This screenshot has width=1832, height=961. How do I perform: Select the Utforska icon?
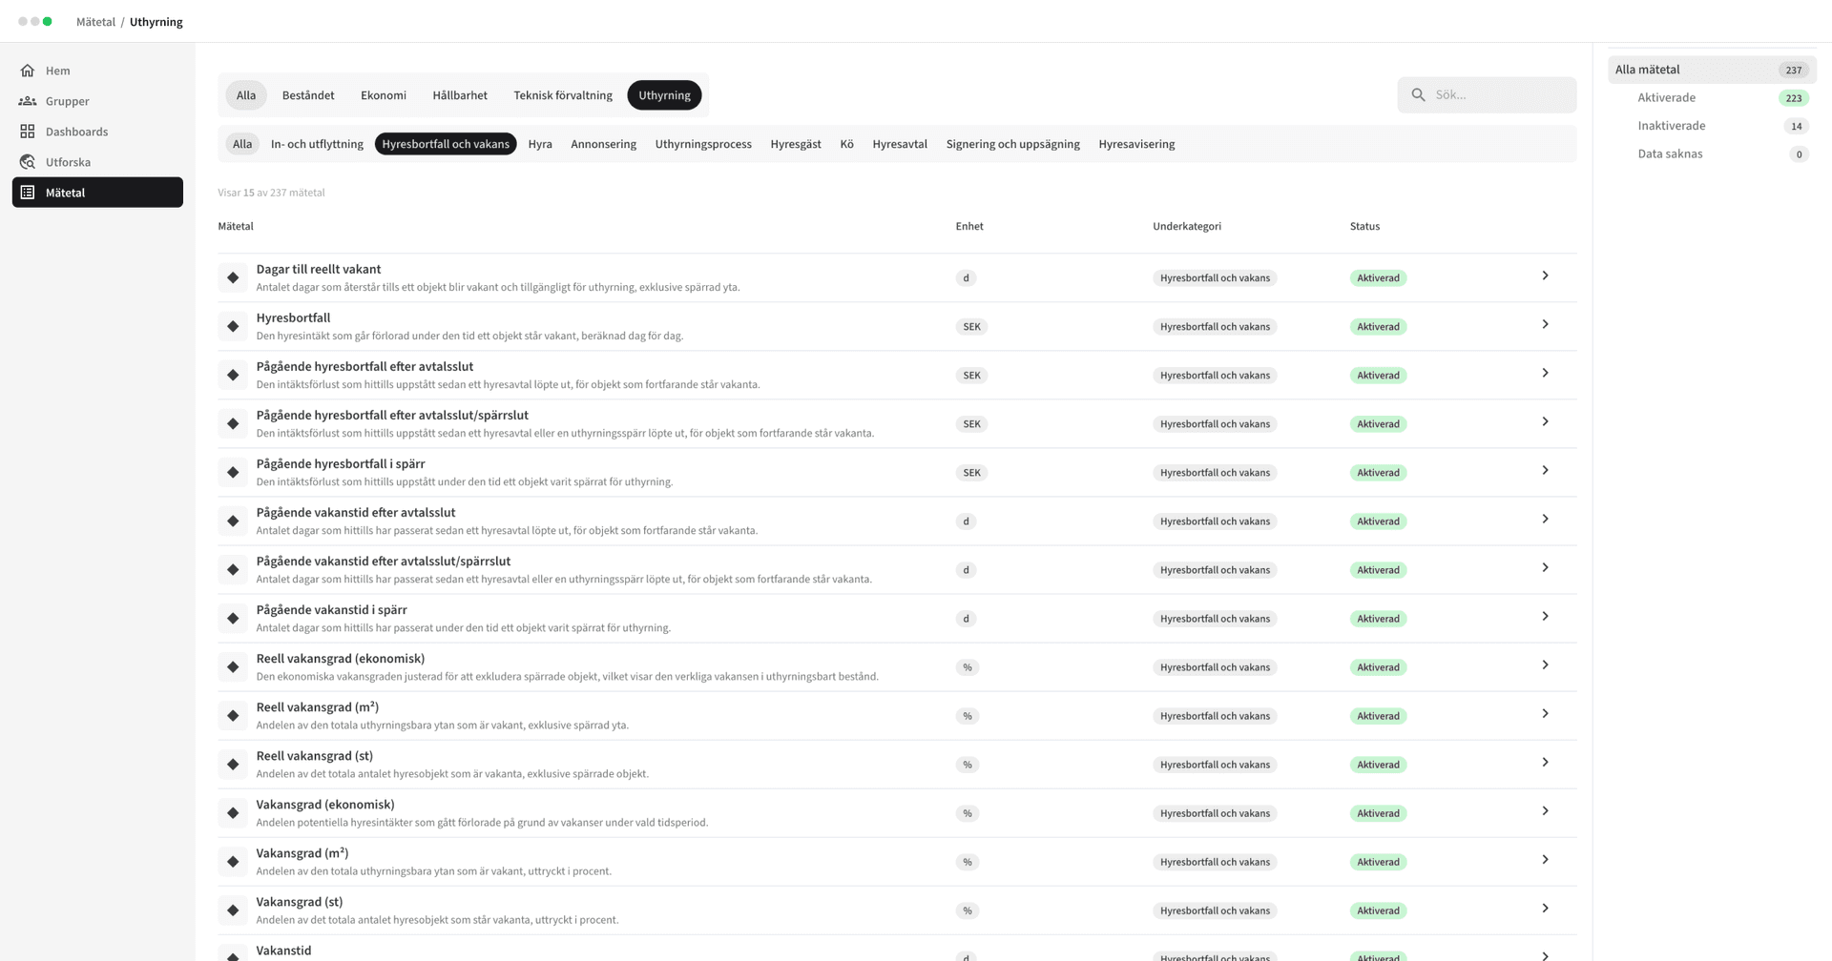coord(29,161)
